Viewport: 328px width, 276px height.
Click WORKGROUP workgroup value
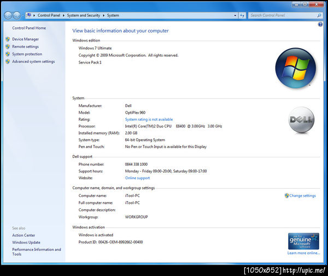(136, 217)
